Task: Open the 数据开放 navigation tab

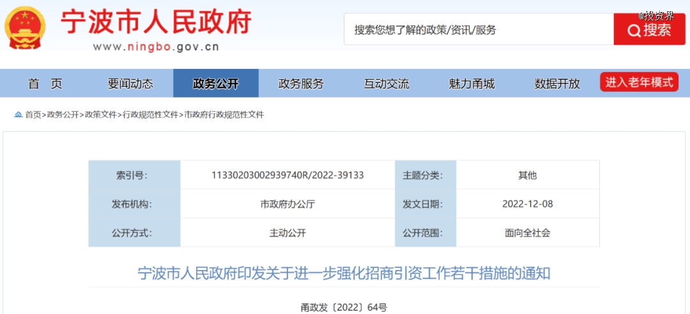Action: tap(557, 84)
